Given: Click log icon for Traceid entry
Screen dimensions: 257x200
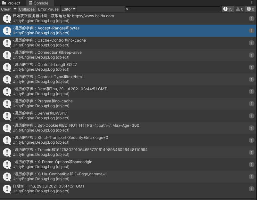Looking at the screenshot, I should point(7,152).
